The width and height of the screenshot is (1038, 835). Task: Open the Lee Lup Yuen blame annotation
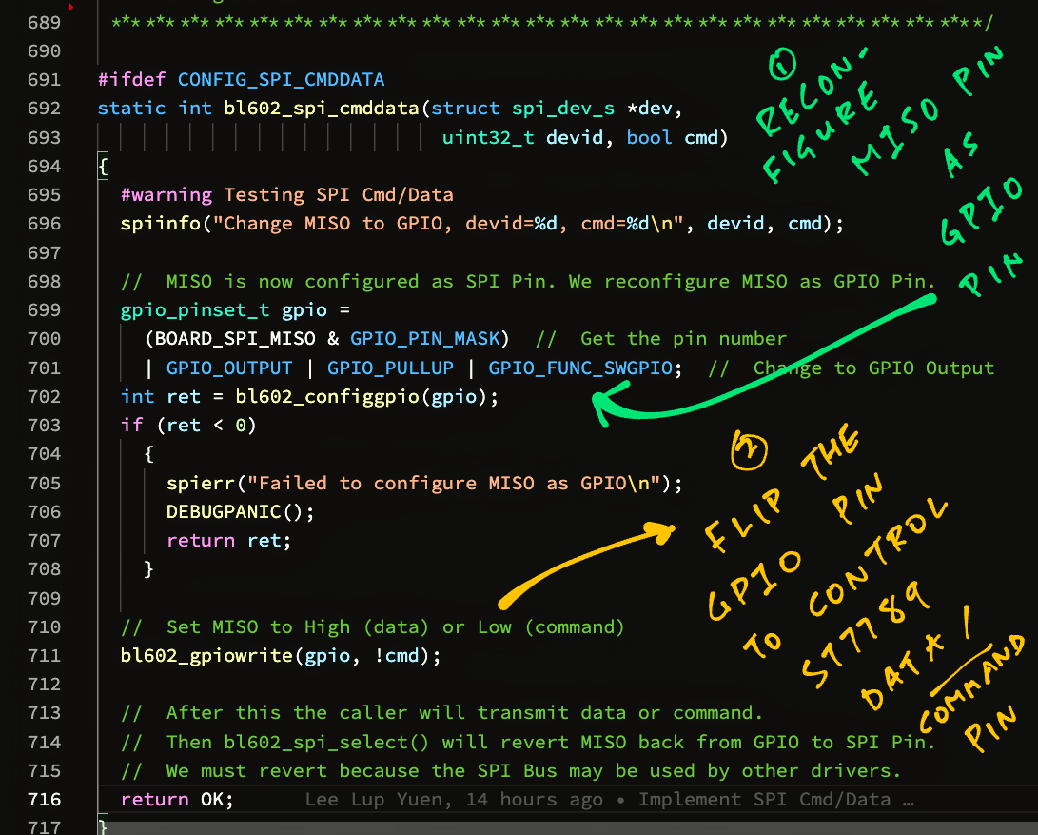[x=379, y=800]
